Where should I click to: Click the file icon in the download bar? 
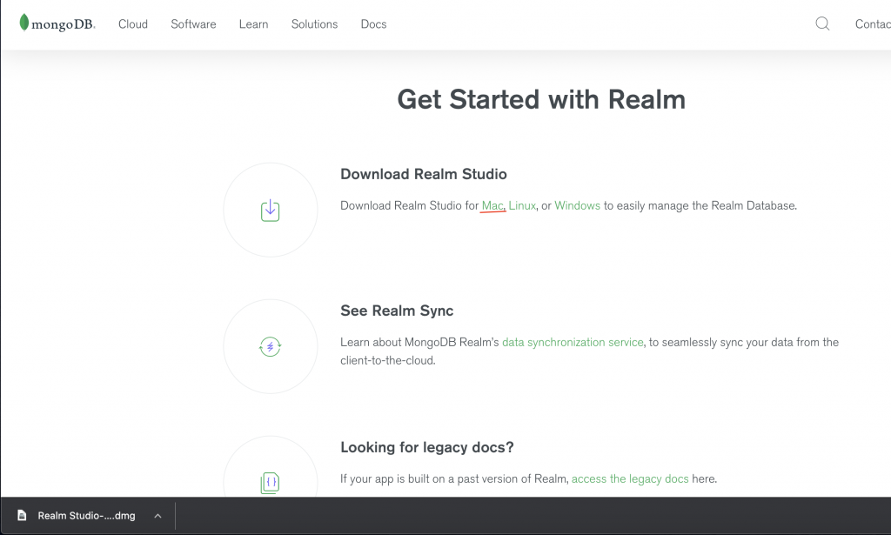pyautogui.click(x=22, y=515)
